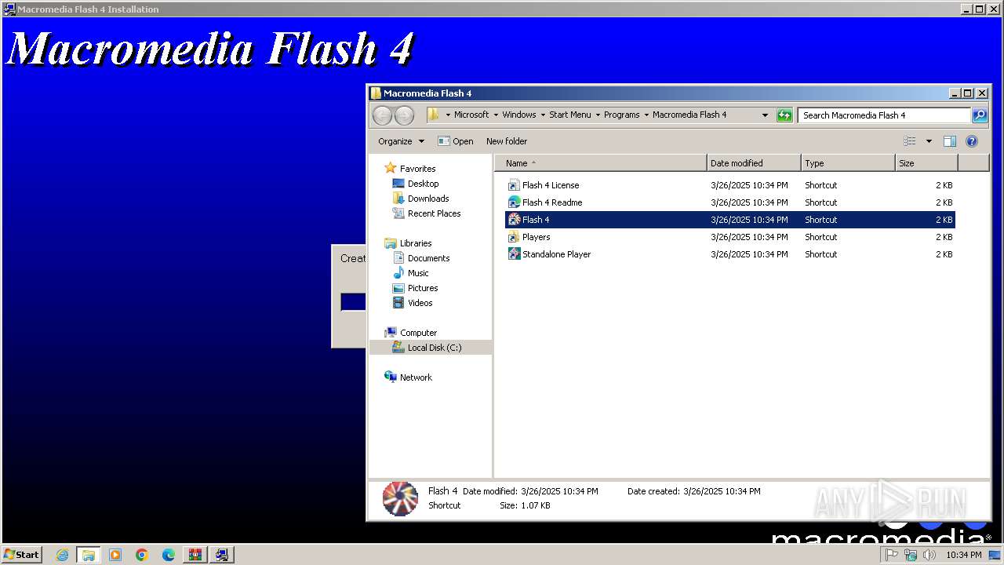Image resolution: width=1004 pixels, height=565 pixels.
Task: Go to the Microsoft breadcrumb folder
Action: 471,115
